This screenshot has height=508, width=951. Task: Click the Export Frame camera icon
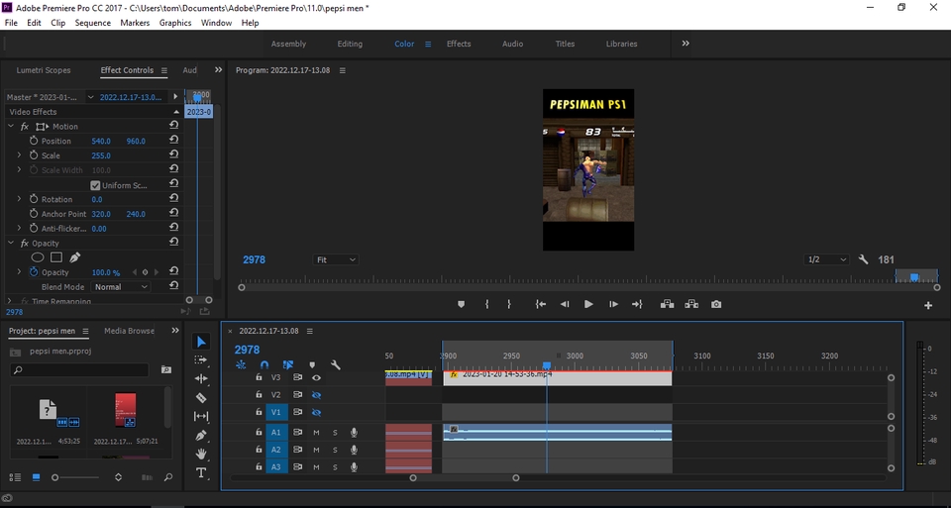point(716,304)
